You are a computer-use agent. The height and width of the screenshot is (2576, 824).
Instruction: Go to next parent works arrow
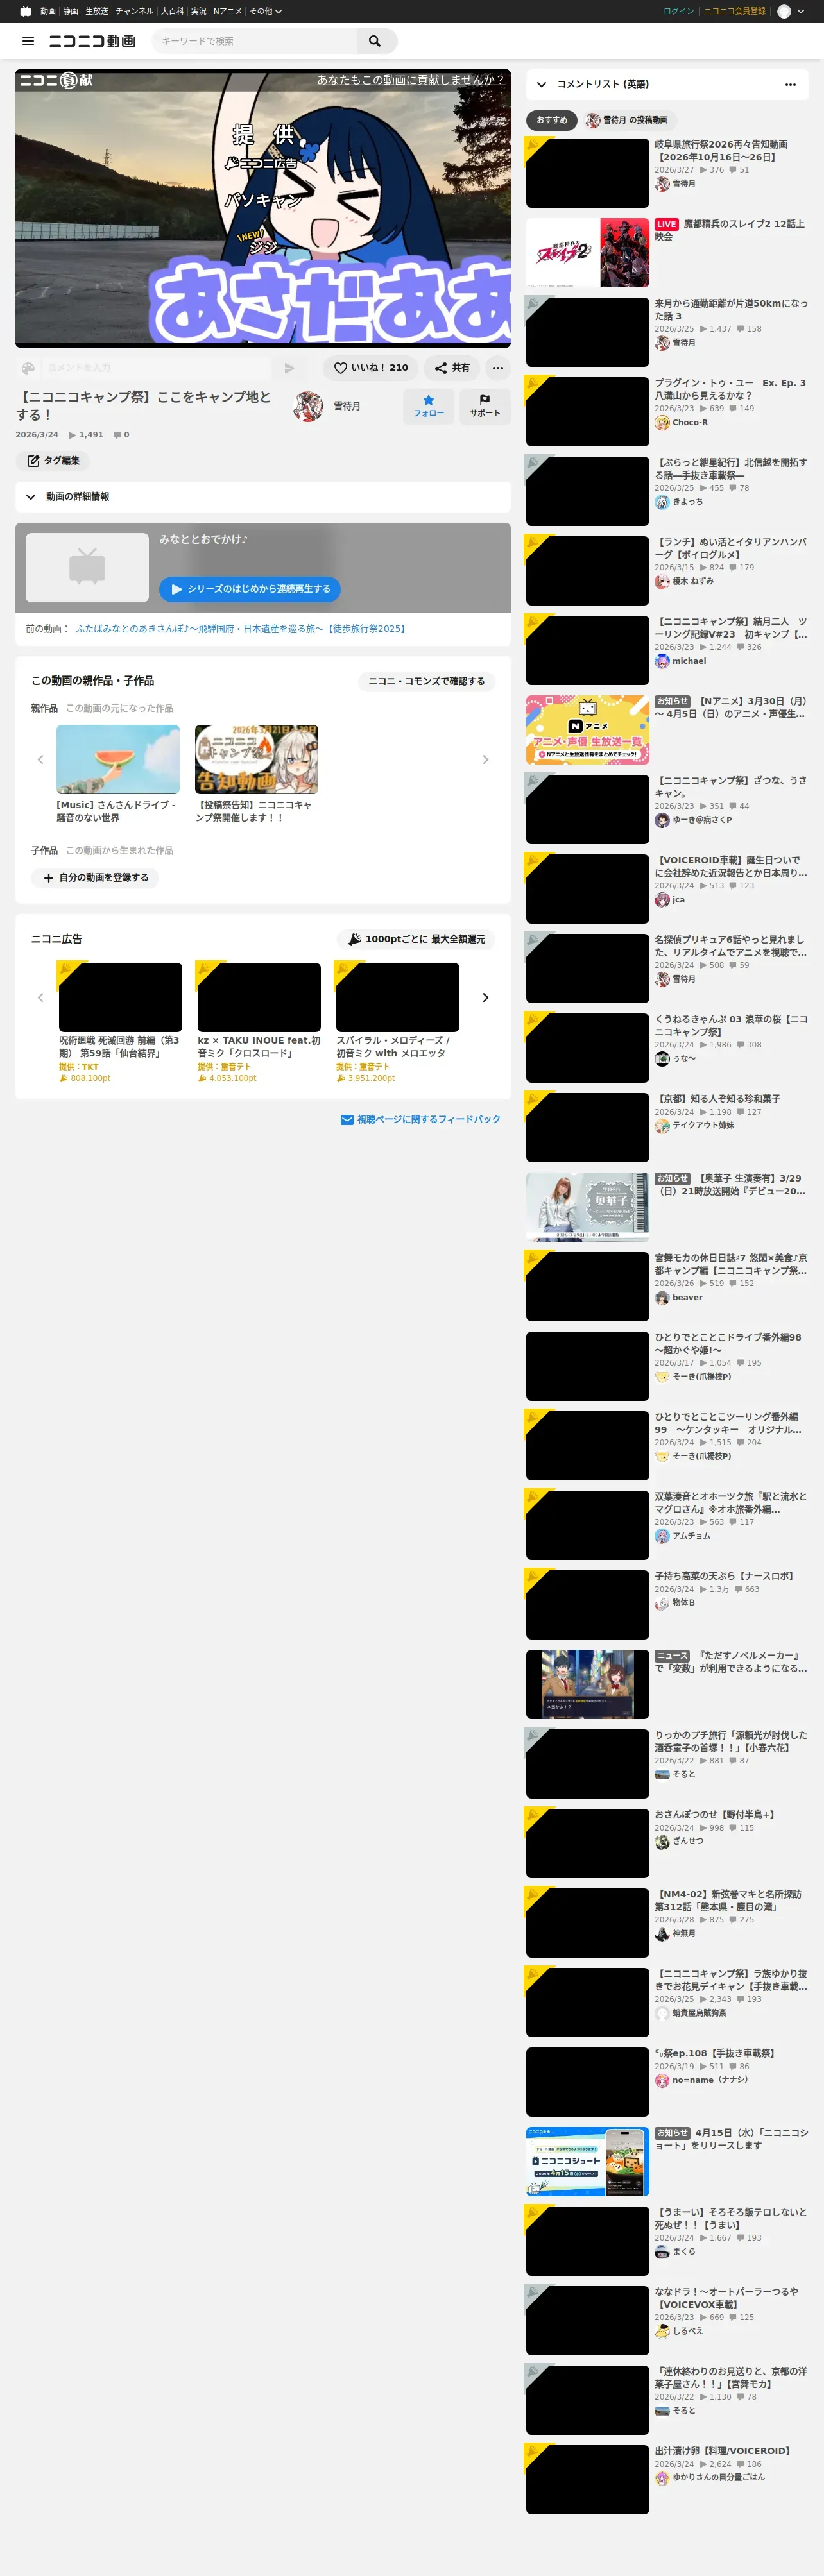pos(486,760)
